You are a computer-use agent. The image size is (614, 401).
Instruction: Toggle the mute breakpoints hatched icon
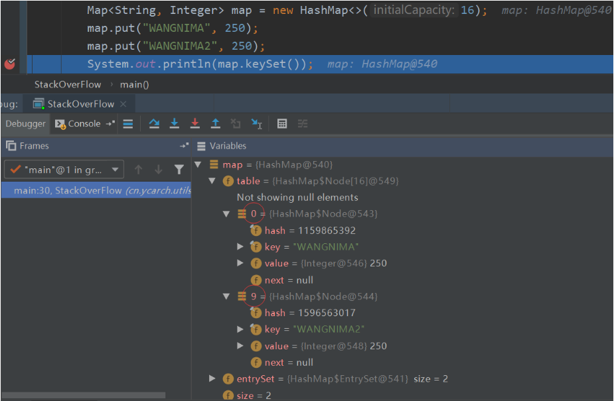pos(303,123)
